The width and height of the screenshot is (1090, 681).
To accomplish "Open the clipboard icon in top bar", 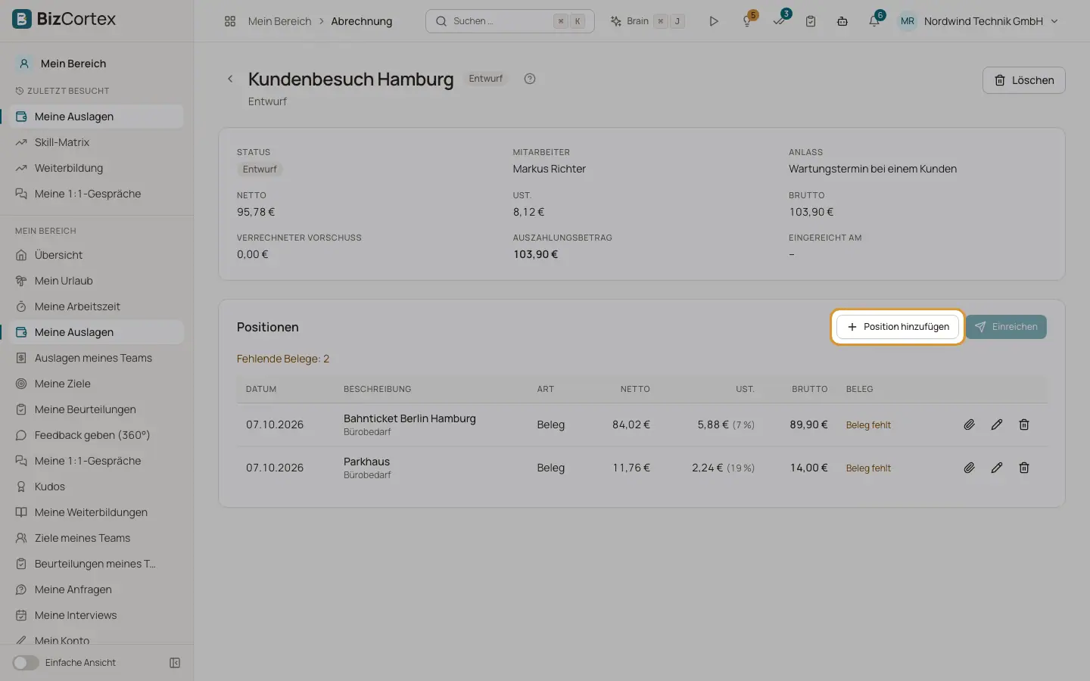I will click(811, 21).
